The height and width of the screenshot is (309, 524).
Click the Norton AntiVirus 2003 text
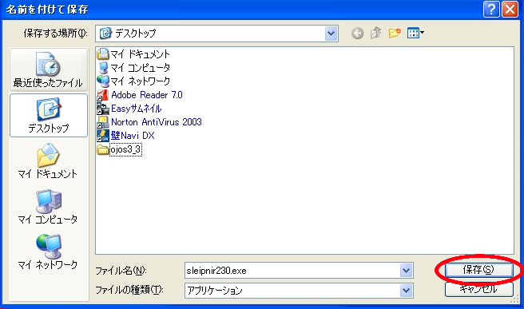[157, 122]
